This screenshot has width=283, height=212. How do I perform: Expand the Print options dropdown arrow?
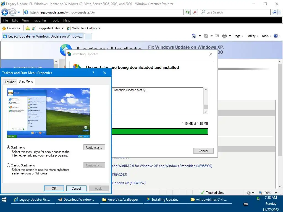point(230,36)
